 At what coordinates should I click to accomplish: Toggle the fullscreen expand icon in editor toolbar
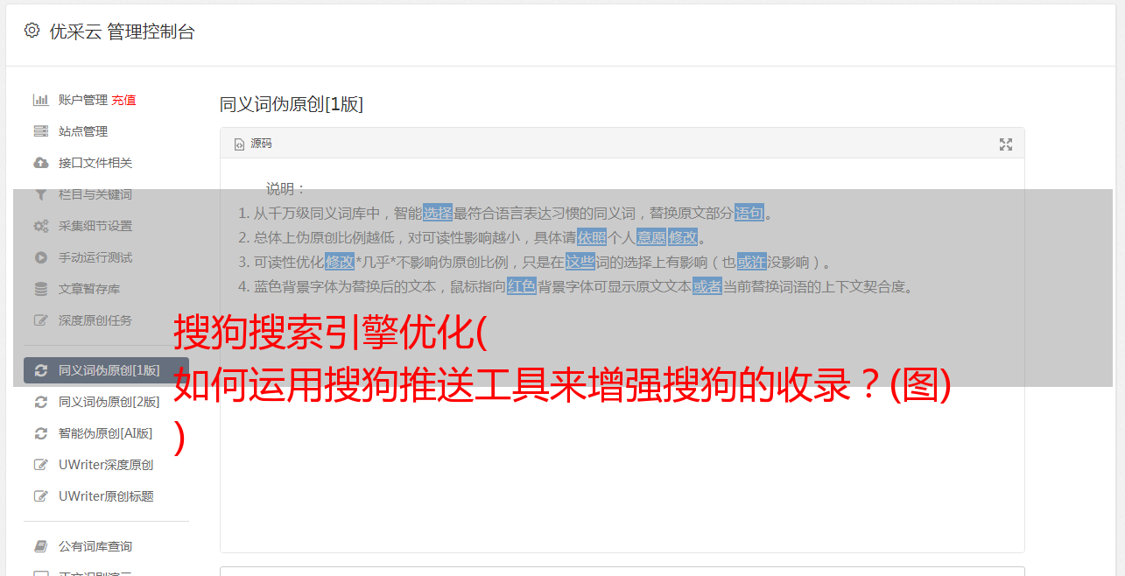tap(1006, 144)
